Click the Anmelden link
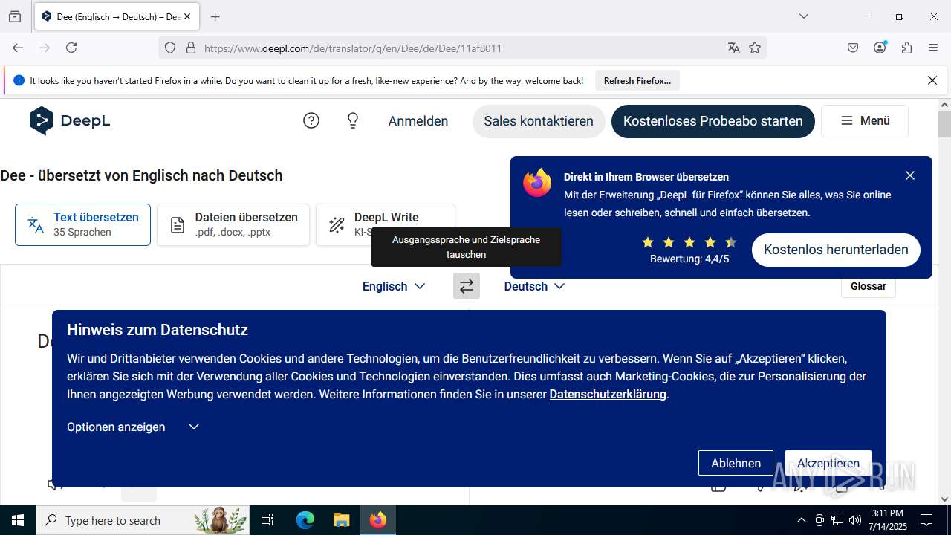951x535 pixels. click(418, 120)
